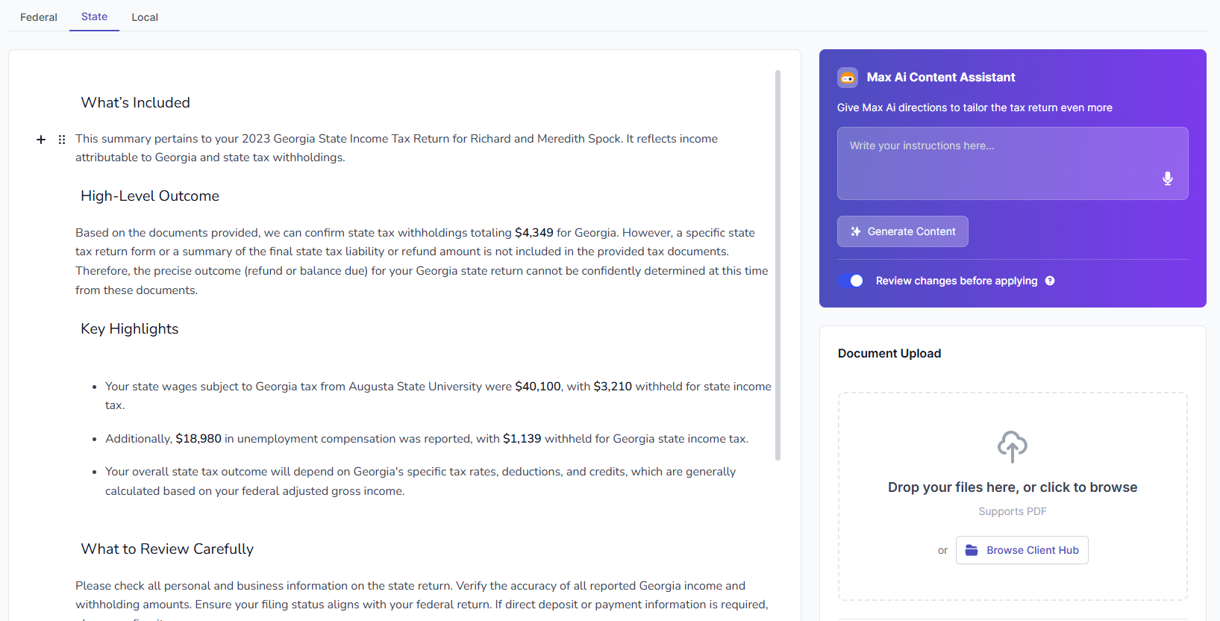The image size is (1220, 621).
Task: Click the document editor scrollbar
Action: coord(778,265)
